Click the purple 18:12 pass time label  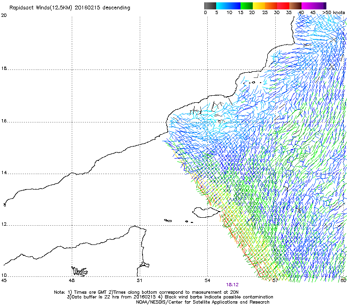232,285
